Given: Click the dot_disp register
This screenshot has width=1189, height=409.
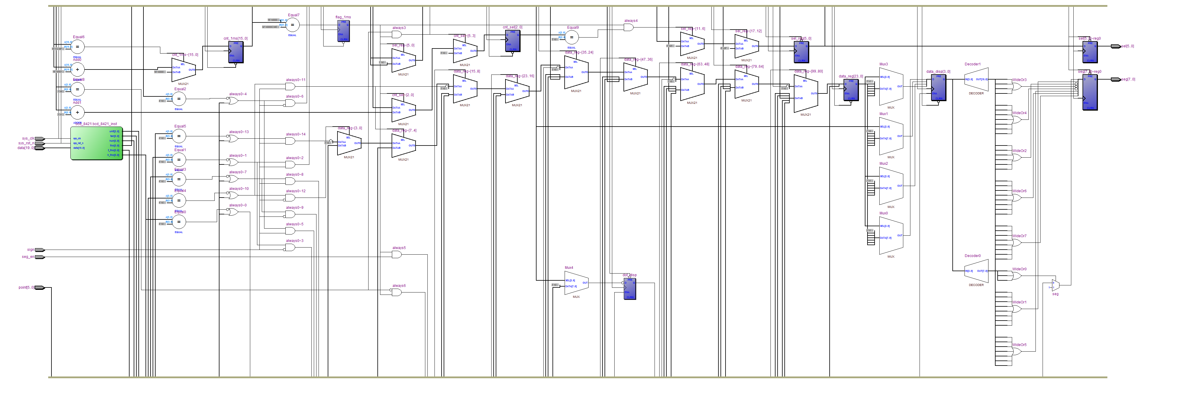Looking at the screenshot, I should [x=630, y=289].
